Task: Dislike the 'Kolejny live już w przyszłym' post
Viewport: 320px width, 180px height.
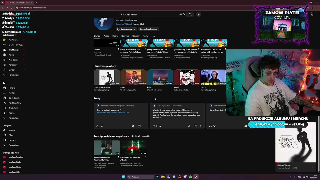Action: 160,126
